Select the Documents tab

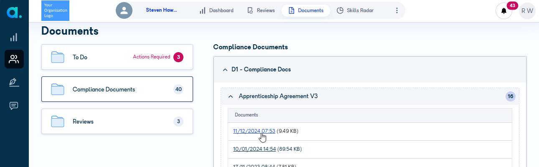[x=306, y=10]
